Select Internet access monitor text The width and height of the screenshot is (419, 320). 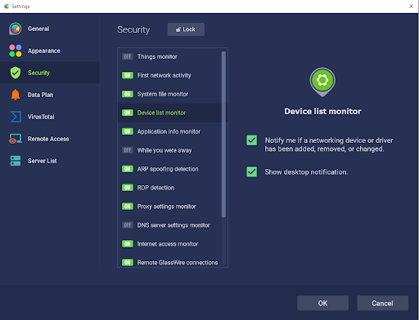coord(168,244)
